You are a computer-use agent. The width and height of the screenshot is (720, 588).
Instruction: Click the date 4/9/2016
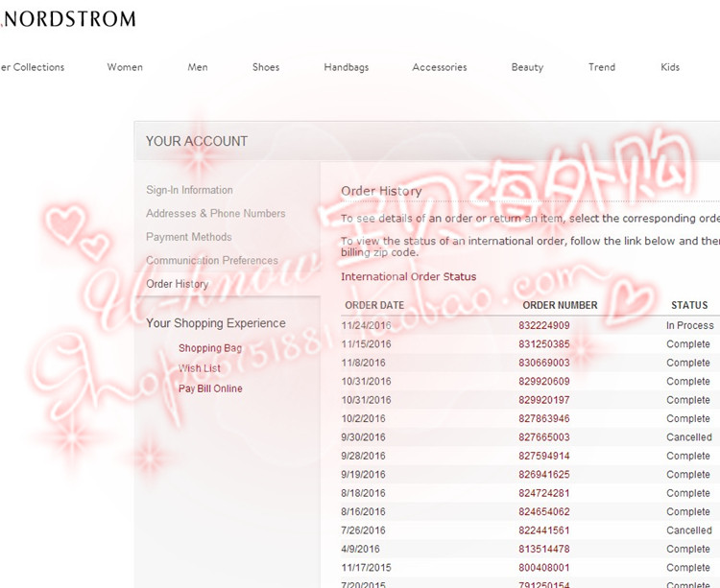pos(360,549)
